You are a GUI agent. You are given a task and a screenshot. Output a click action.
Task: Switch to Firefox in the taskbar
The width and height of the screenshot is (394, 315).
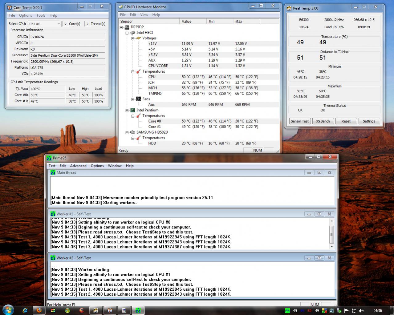point(39,310)
